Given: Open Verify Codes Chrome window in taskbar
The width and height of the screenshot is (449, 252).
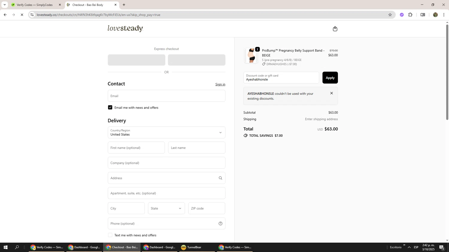Looking at the screenshot, I should click(x=47, y=247).
